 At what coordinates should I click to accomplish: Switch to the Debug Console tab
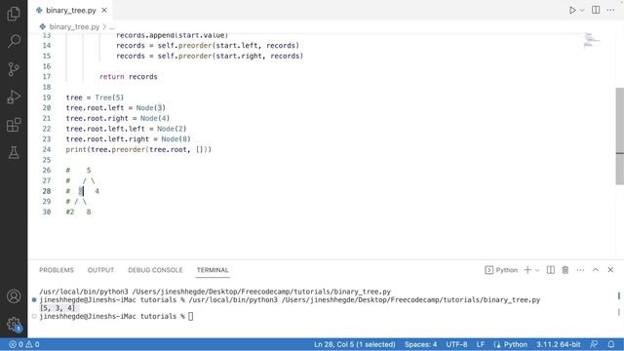tap(155, 270)
